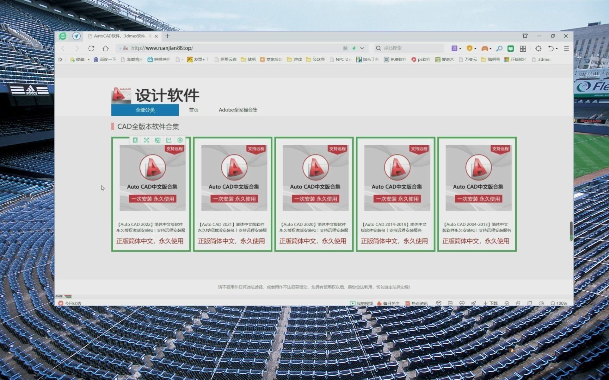Expand the dropdown beside the undo arrow
Image resolution: width=609 pixels, height=380 pixels.
[x=557, y=49]
